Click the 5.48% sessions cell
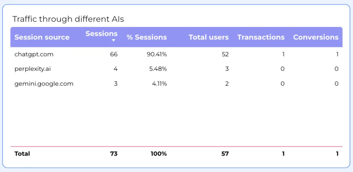Viewport: 353px width, 172px height. [158, 69]
